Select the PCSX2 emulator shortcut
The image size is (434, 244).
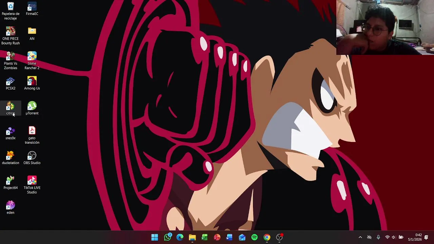pos(11,83)
